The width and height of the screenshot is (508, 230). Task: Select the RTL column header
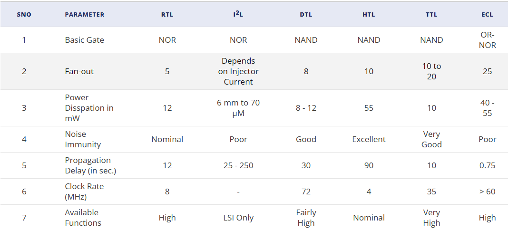[x=167, y=15]
